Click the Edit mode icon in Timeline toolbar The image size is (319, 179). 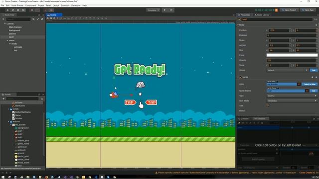coord(239,123)
